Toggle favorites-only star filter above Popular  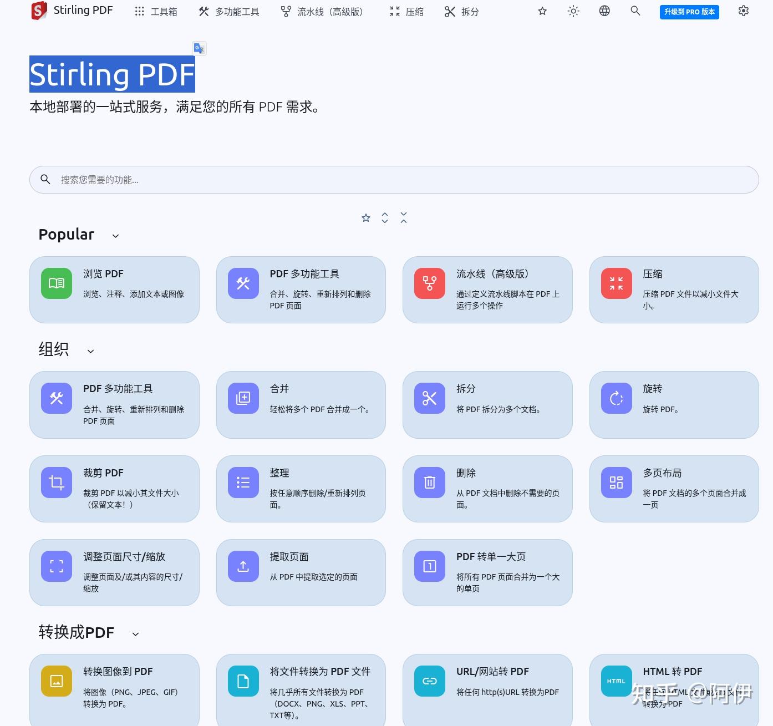[x=366, y=218]
